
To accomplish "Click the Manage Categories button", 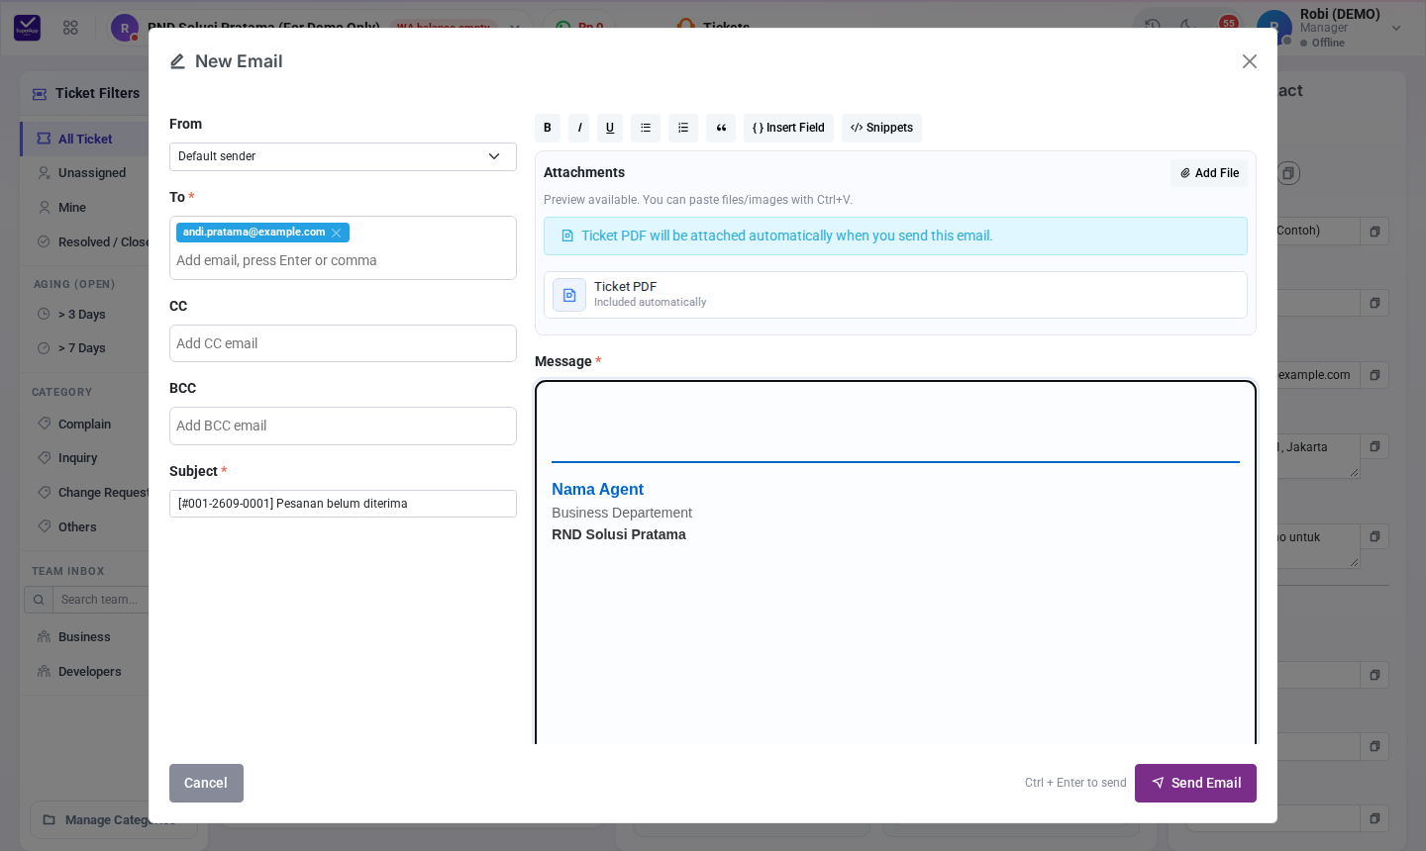I will click(113, 820).
